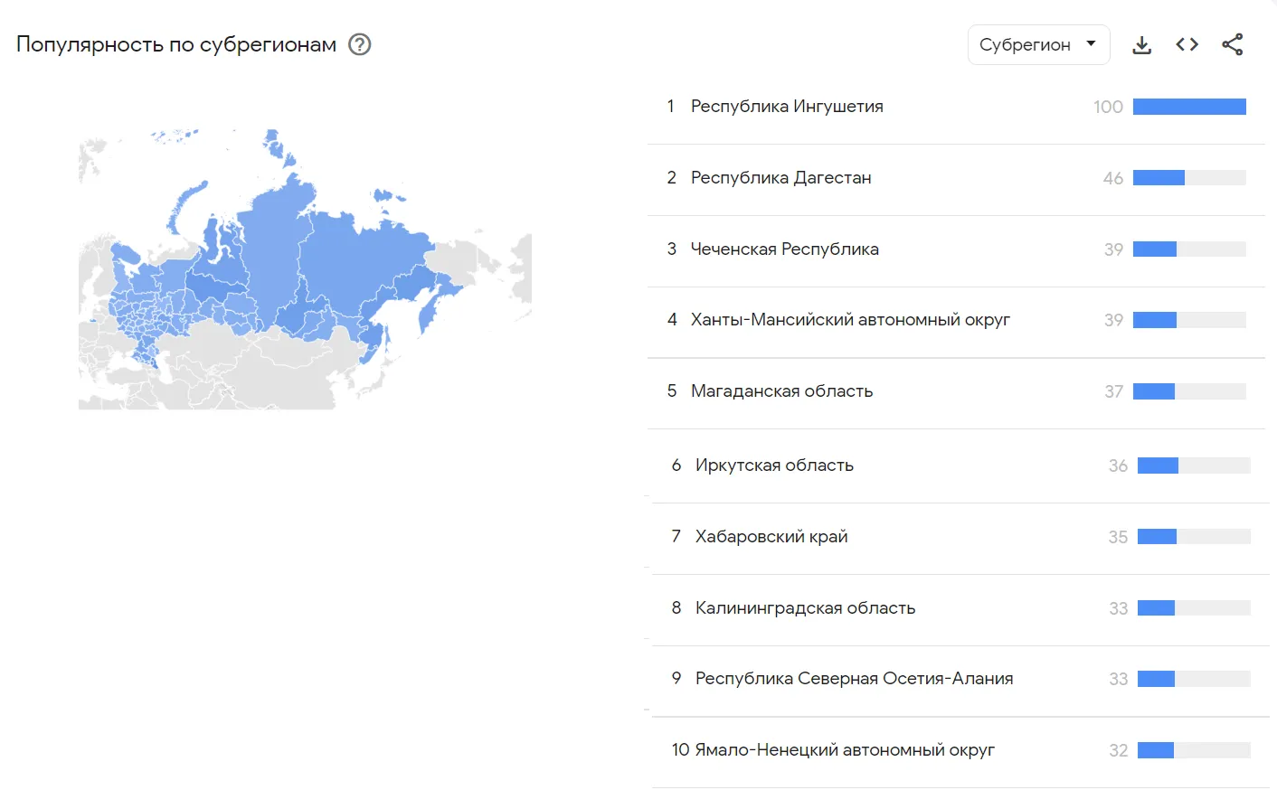Select Магаданская область from the ranking

781,391
